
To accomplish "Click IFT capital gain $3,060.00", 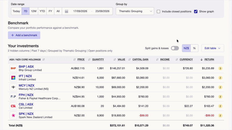I will [142, 78].
